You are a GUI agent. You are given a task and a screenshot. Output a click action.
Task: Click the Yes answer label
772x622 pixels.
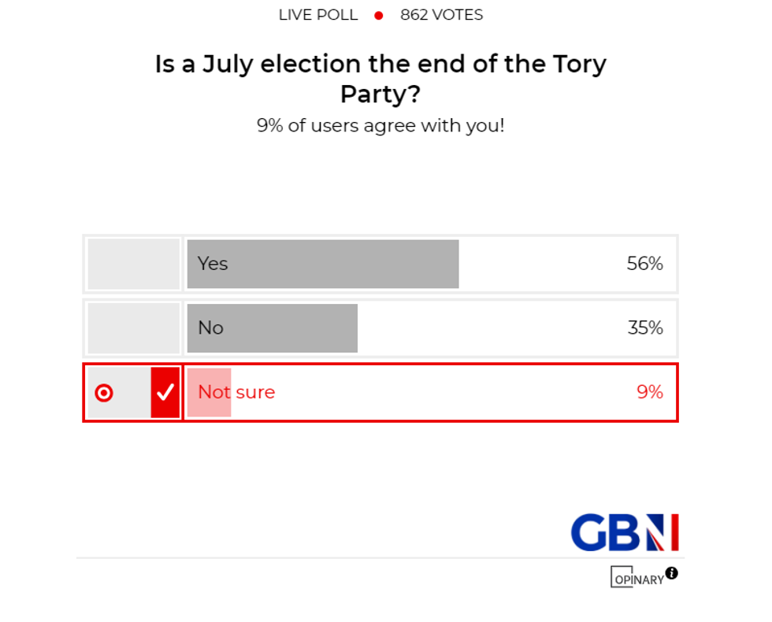pyautogui.click(x=213, y=264)
